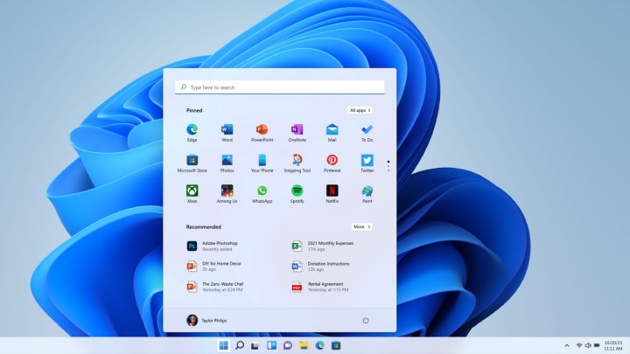630x354 pixels.
Task: Open 2021 Monthly Expenses file
Action: (323, 246)
